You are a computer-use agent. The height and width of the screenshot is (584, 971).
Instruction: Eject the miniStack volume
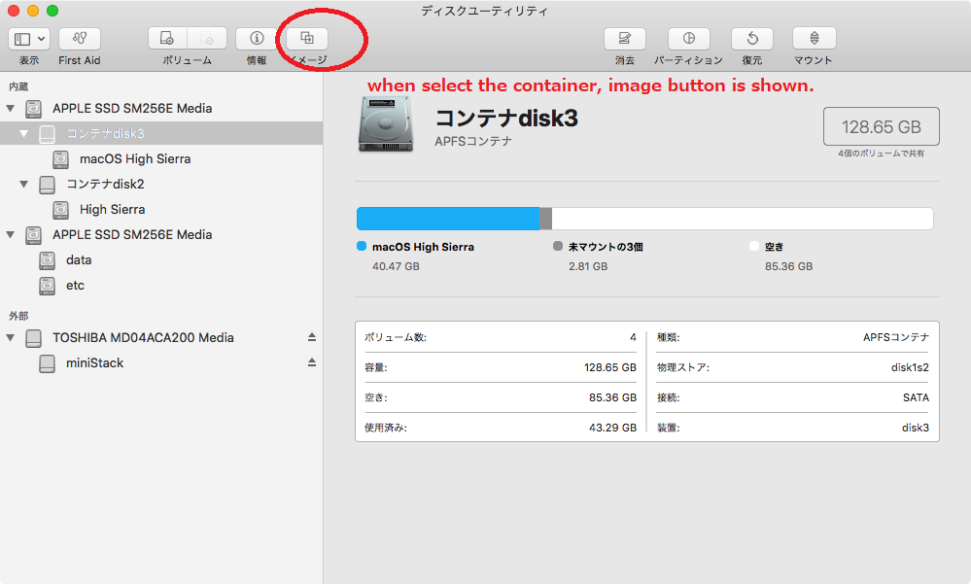(312, 362)
